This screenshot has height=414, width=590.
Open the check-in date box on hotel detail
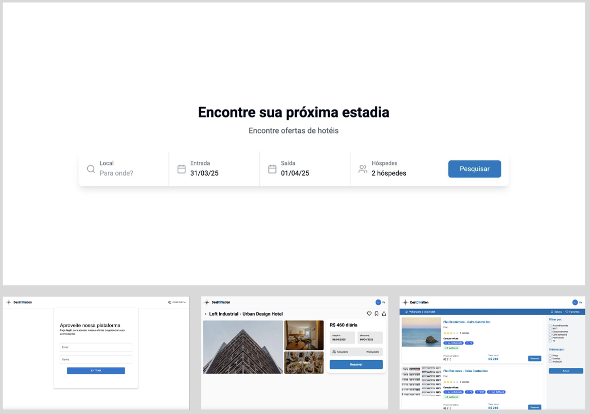343,337
